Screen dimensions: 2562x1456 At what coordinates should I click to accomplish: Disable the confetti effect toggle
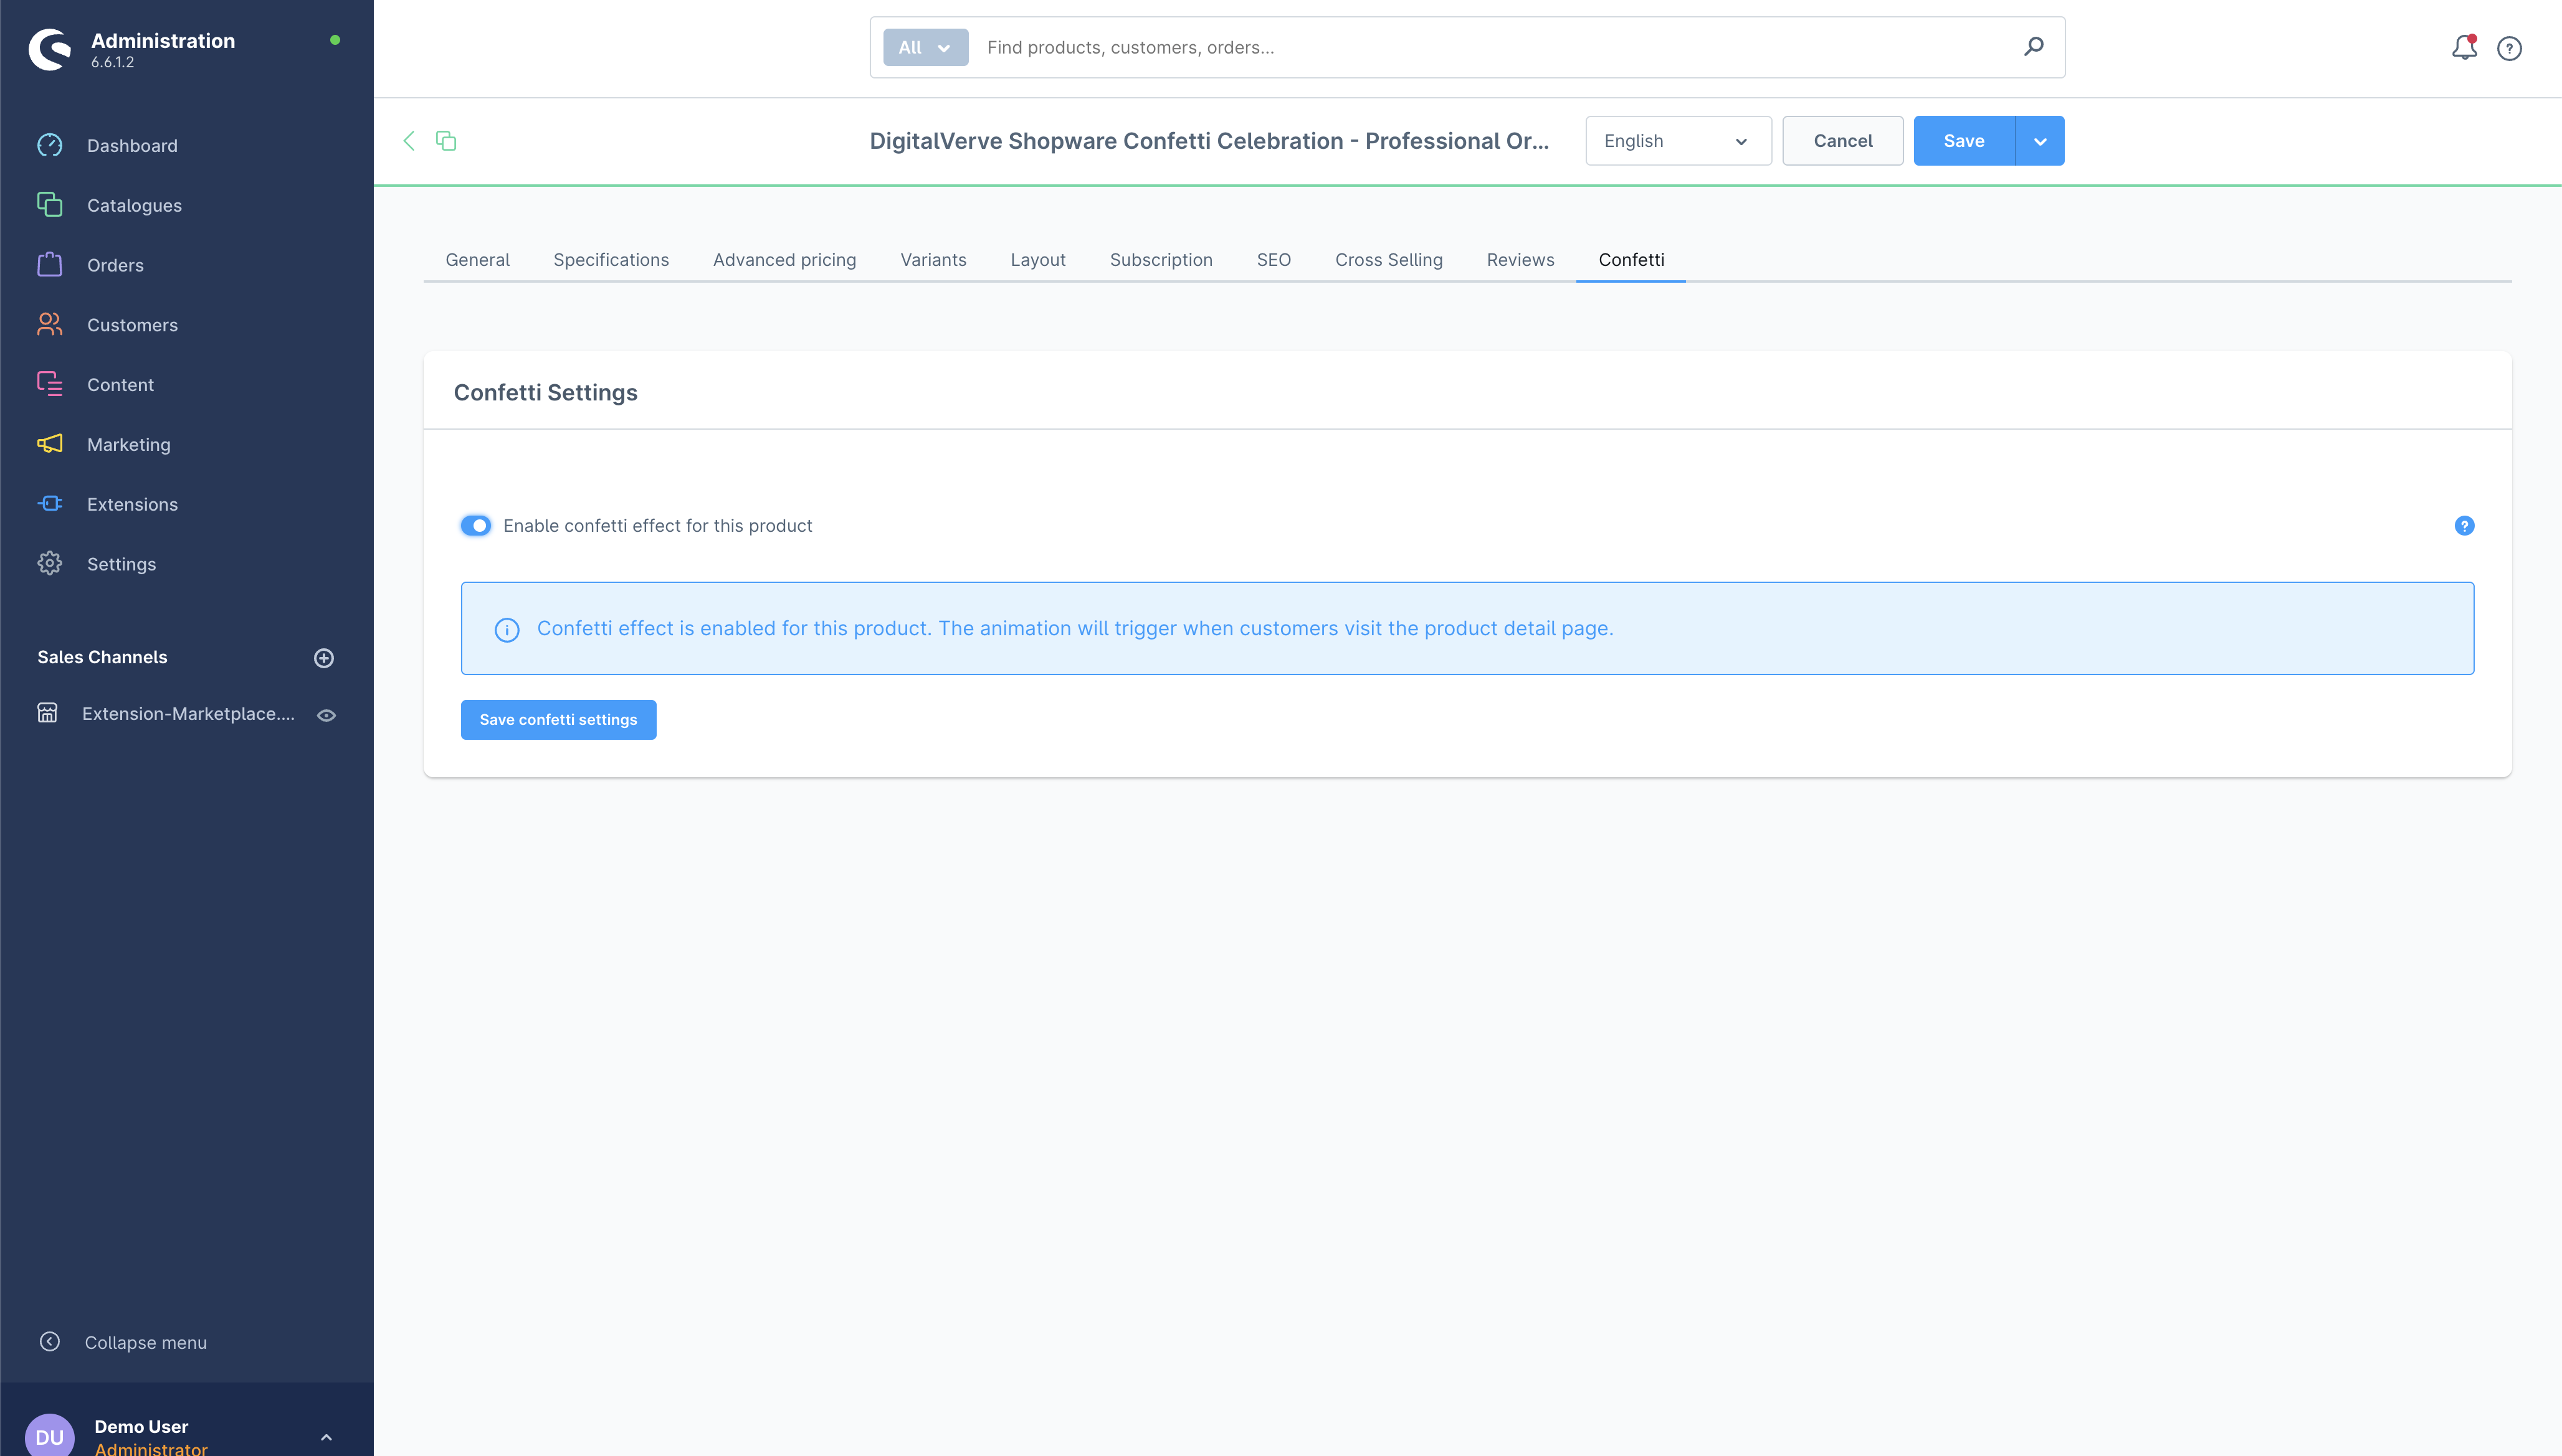[x=476, y=526]
